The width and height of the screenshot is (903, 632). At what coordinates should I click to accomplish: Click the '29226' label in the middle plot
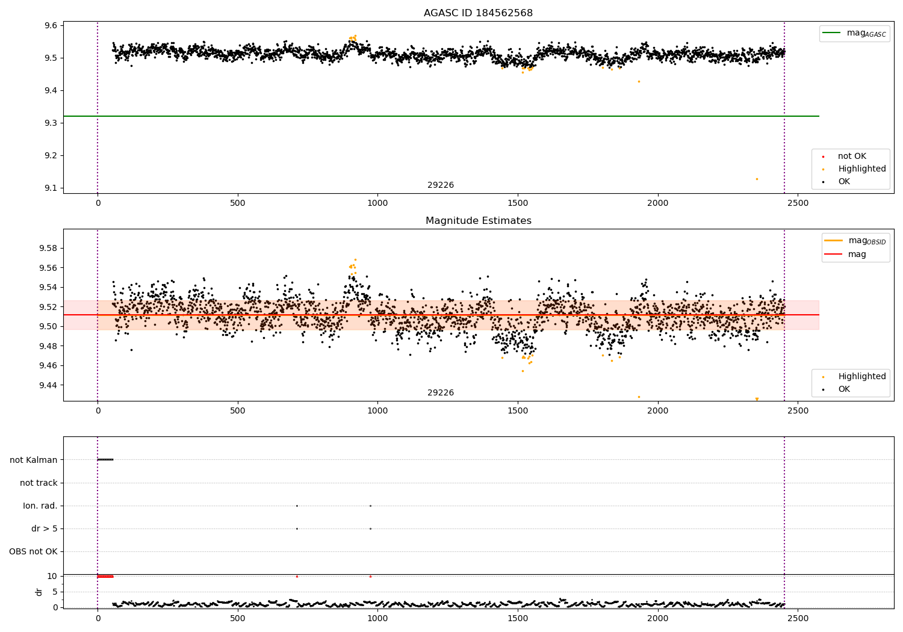point(441,393)
